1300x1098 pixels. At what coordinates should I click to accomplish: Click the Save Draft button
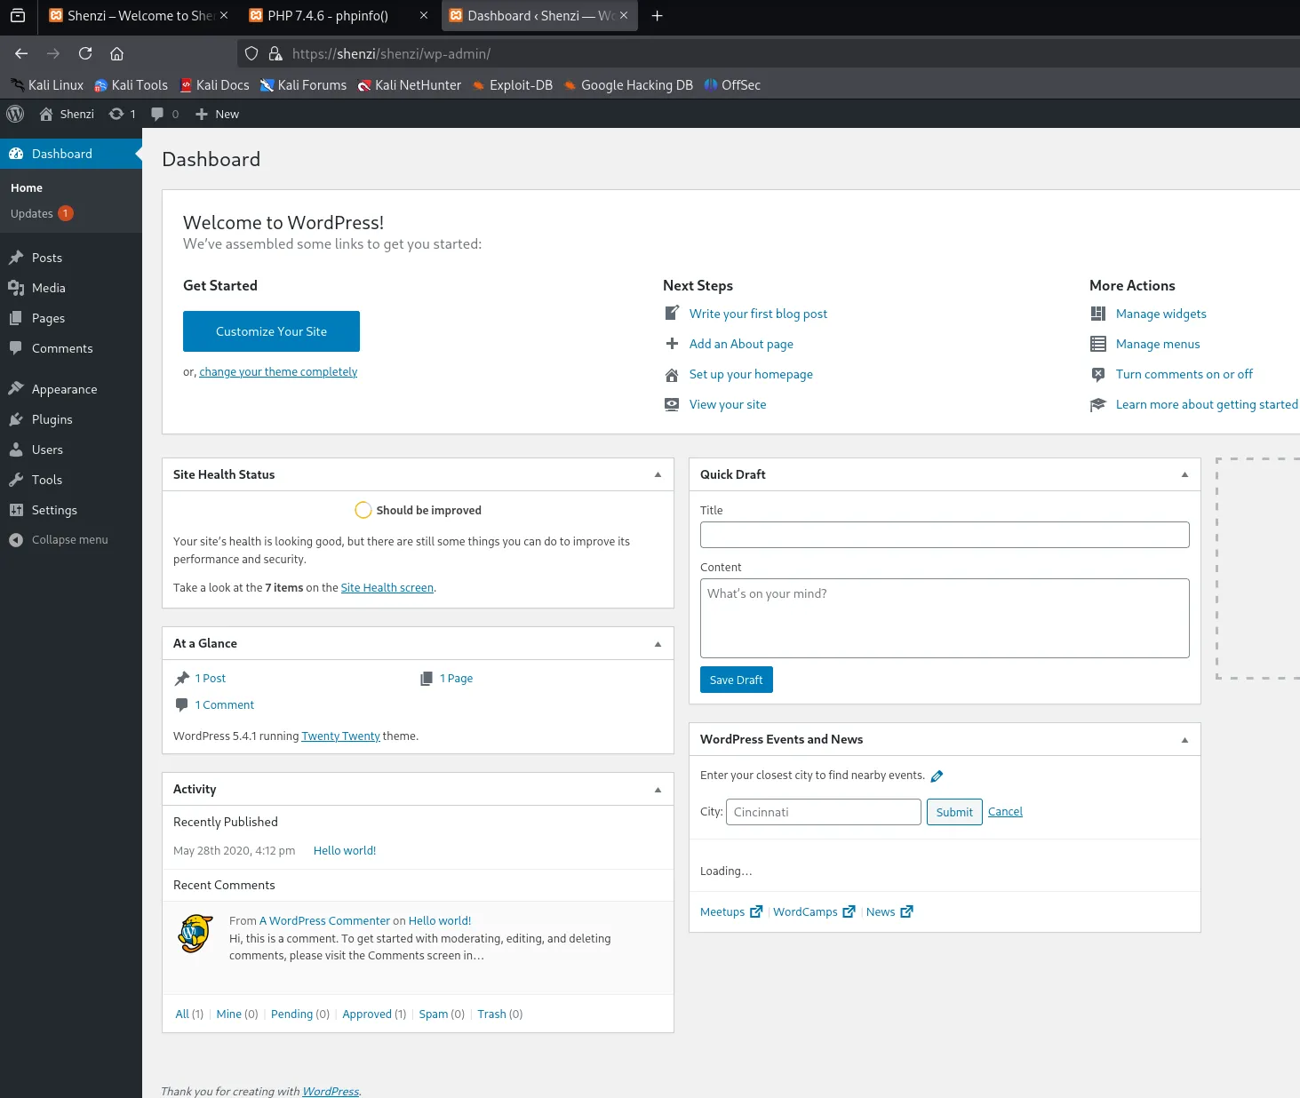[736, 680]
